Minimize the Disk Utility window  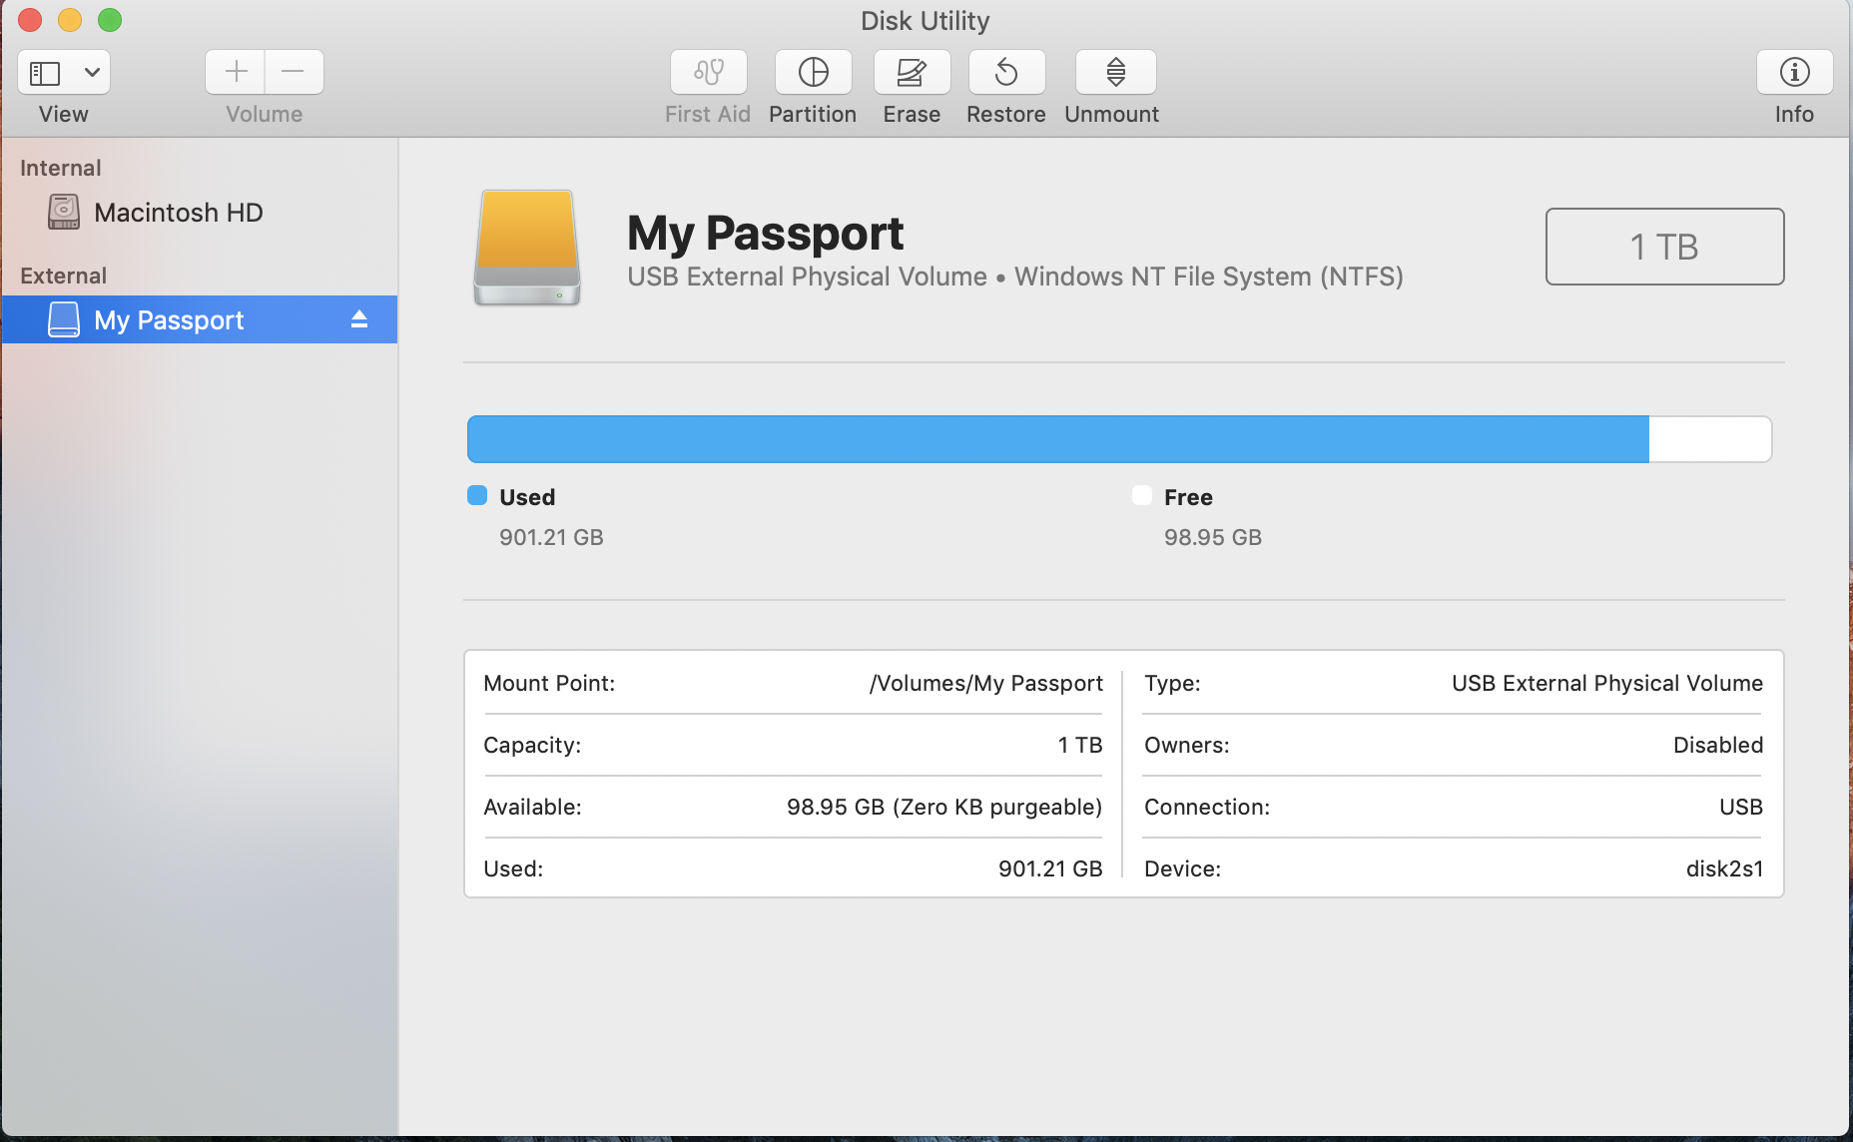coord(70,20)
